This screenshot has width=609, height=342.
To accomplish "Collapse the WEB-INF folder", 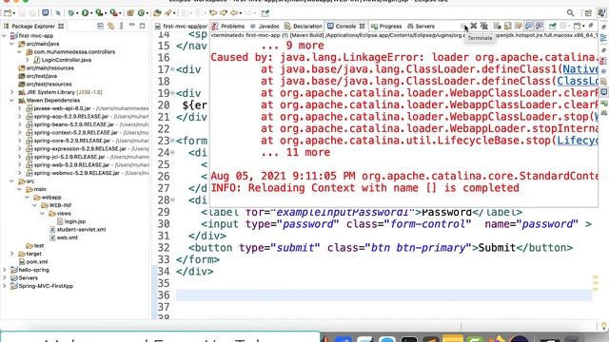I will point(35,205).
